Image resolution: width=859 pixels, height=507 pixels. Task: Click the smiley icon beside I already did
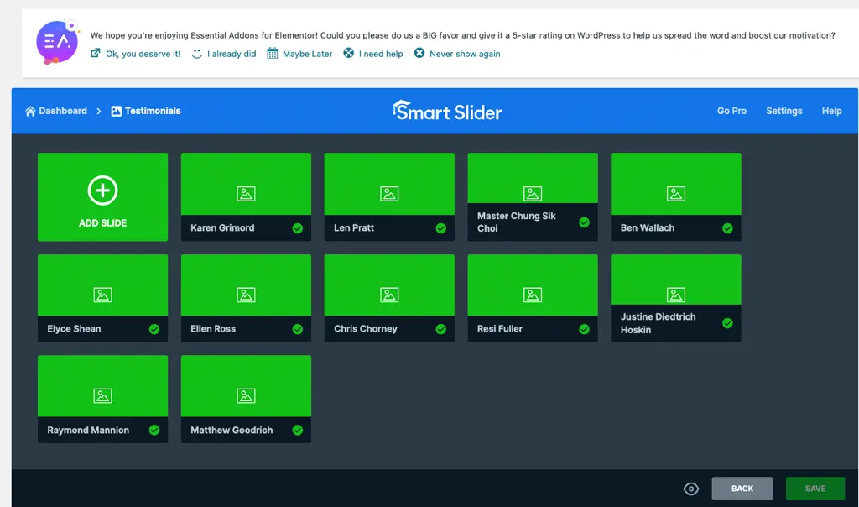coord(196,54)
